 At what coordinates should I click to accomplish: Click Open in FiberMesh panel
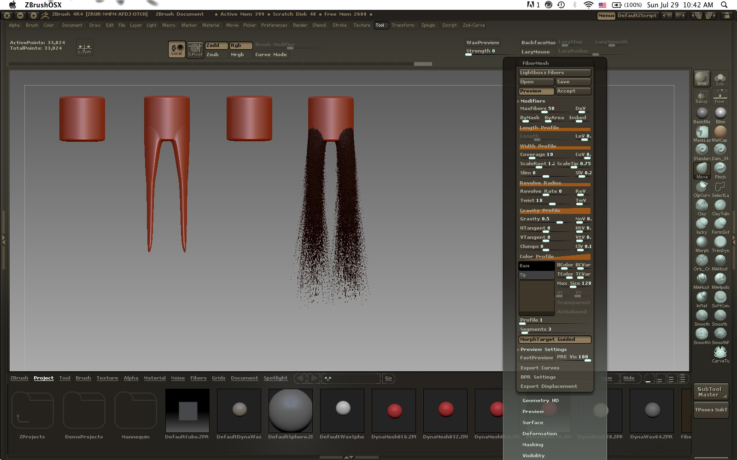tap(537, 82)
